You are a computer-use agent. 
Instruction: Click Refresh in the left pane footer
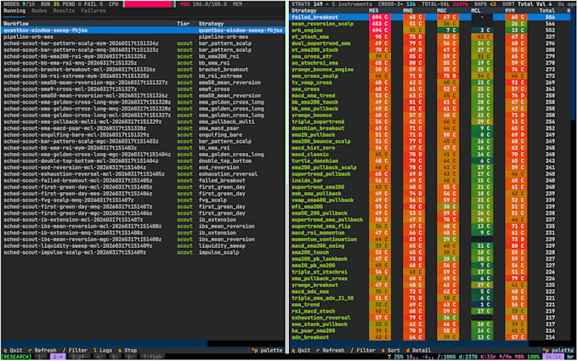click(42, 350)
